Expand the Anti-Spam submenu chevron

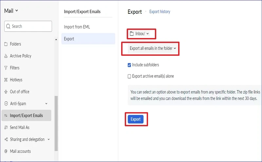coord(46,104)
